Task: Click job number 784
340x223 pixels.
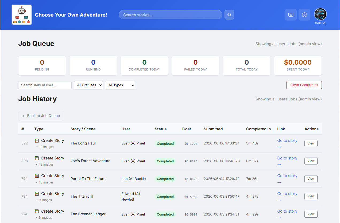Action: click(24, 196)
